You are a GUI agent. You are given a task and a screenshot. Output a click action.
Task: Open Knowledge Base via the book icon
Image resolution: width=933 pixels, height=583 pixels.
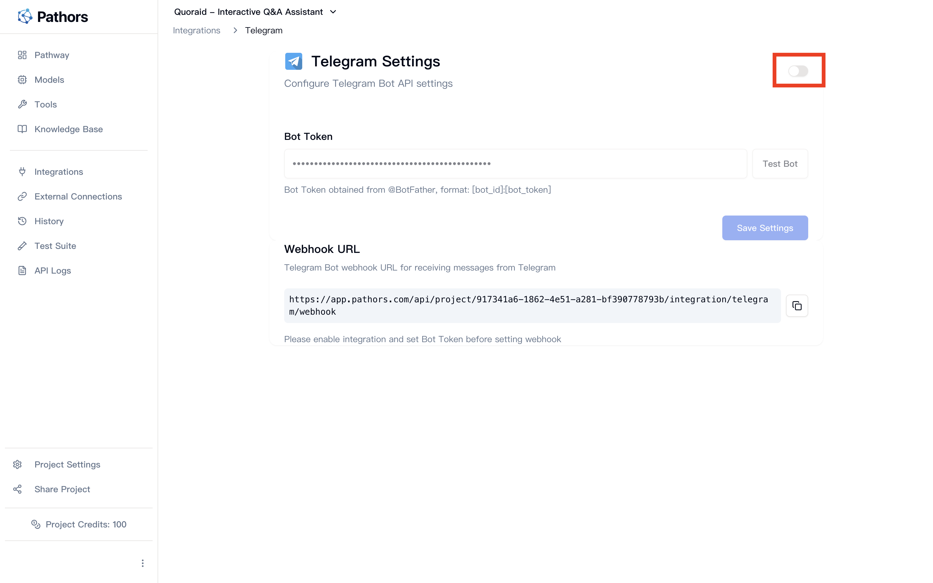coord(22,129)
